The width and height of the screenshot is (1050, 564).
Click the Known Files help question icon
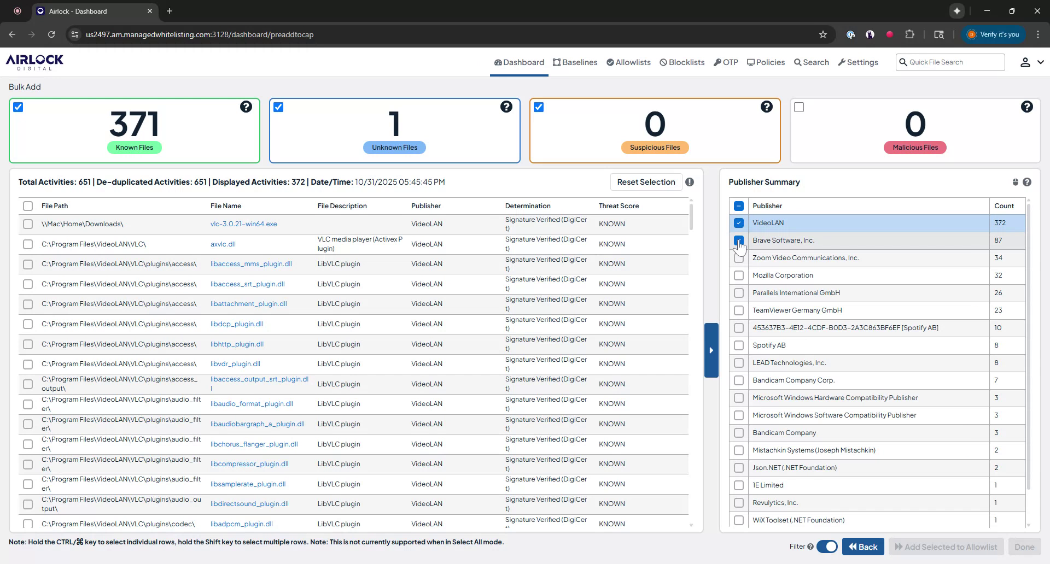pos(246,107)
